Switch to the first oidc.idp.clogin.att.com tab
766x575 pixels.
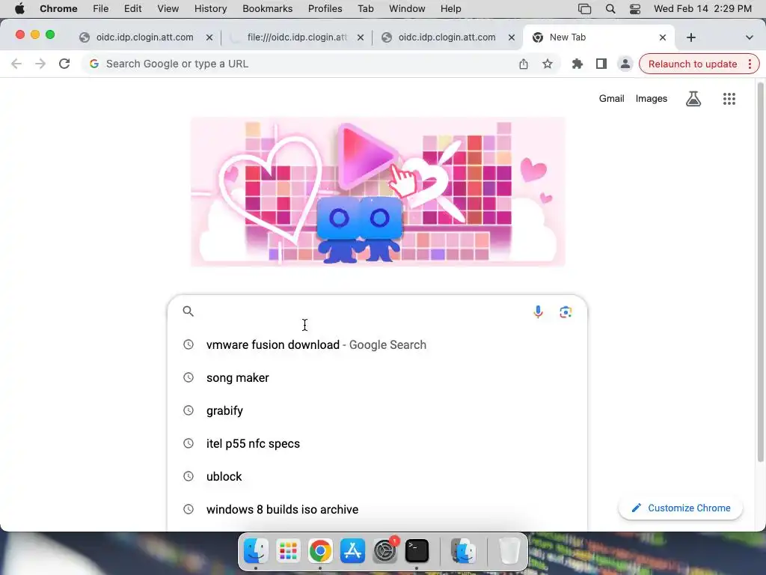click(144, 37)
